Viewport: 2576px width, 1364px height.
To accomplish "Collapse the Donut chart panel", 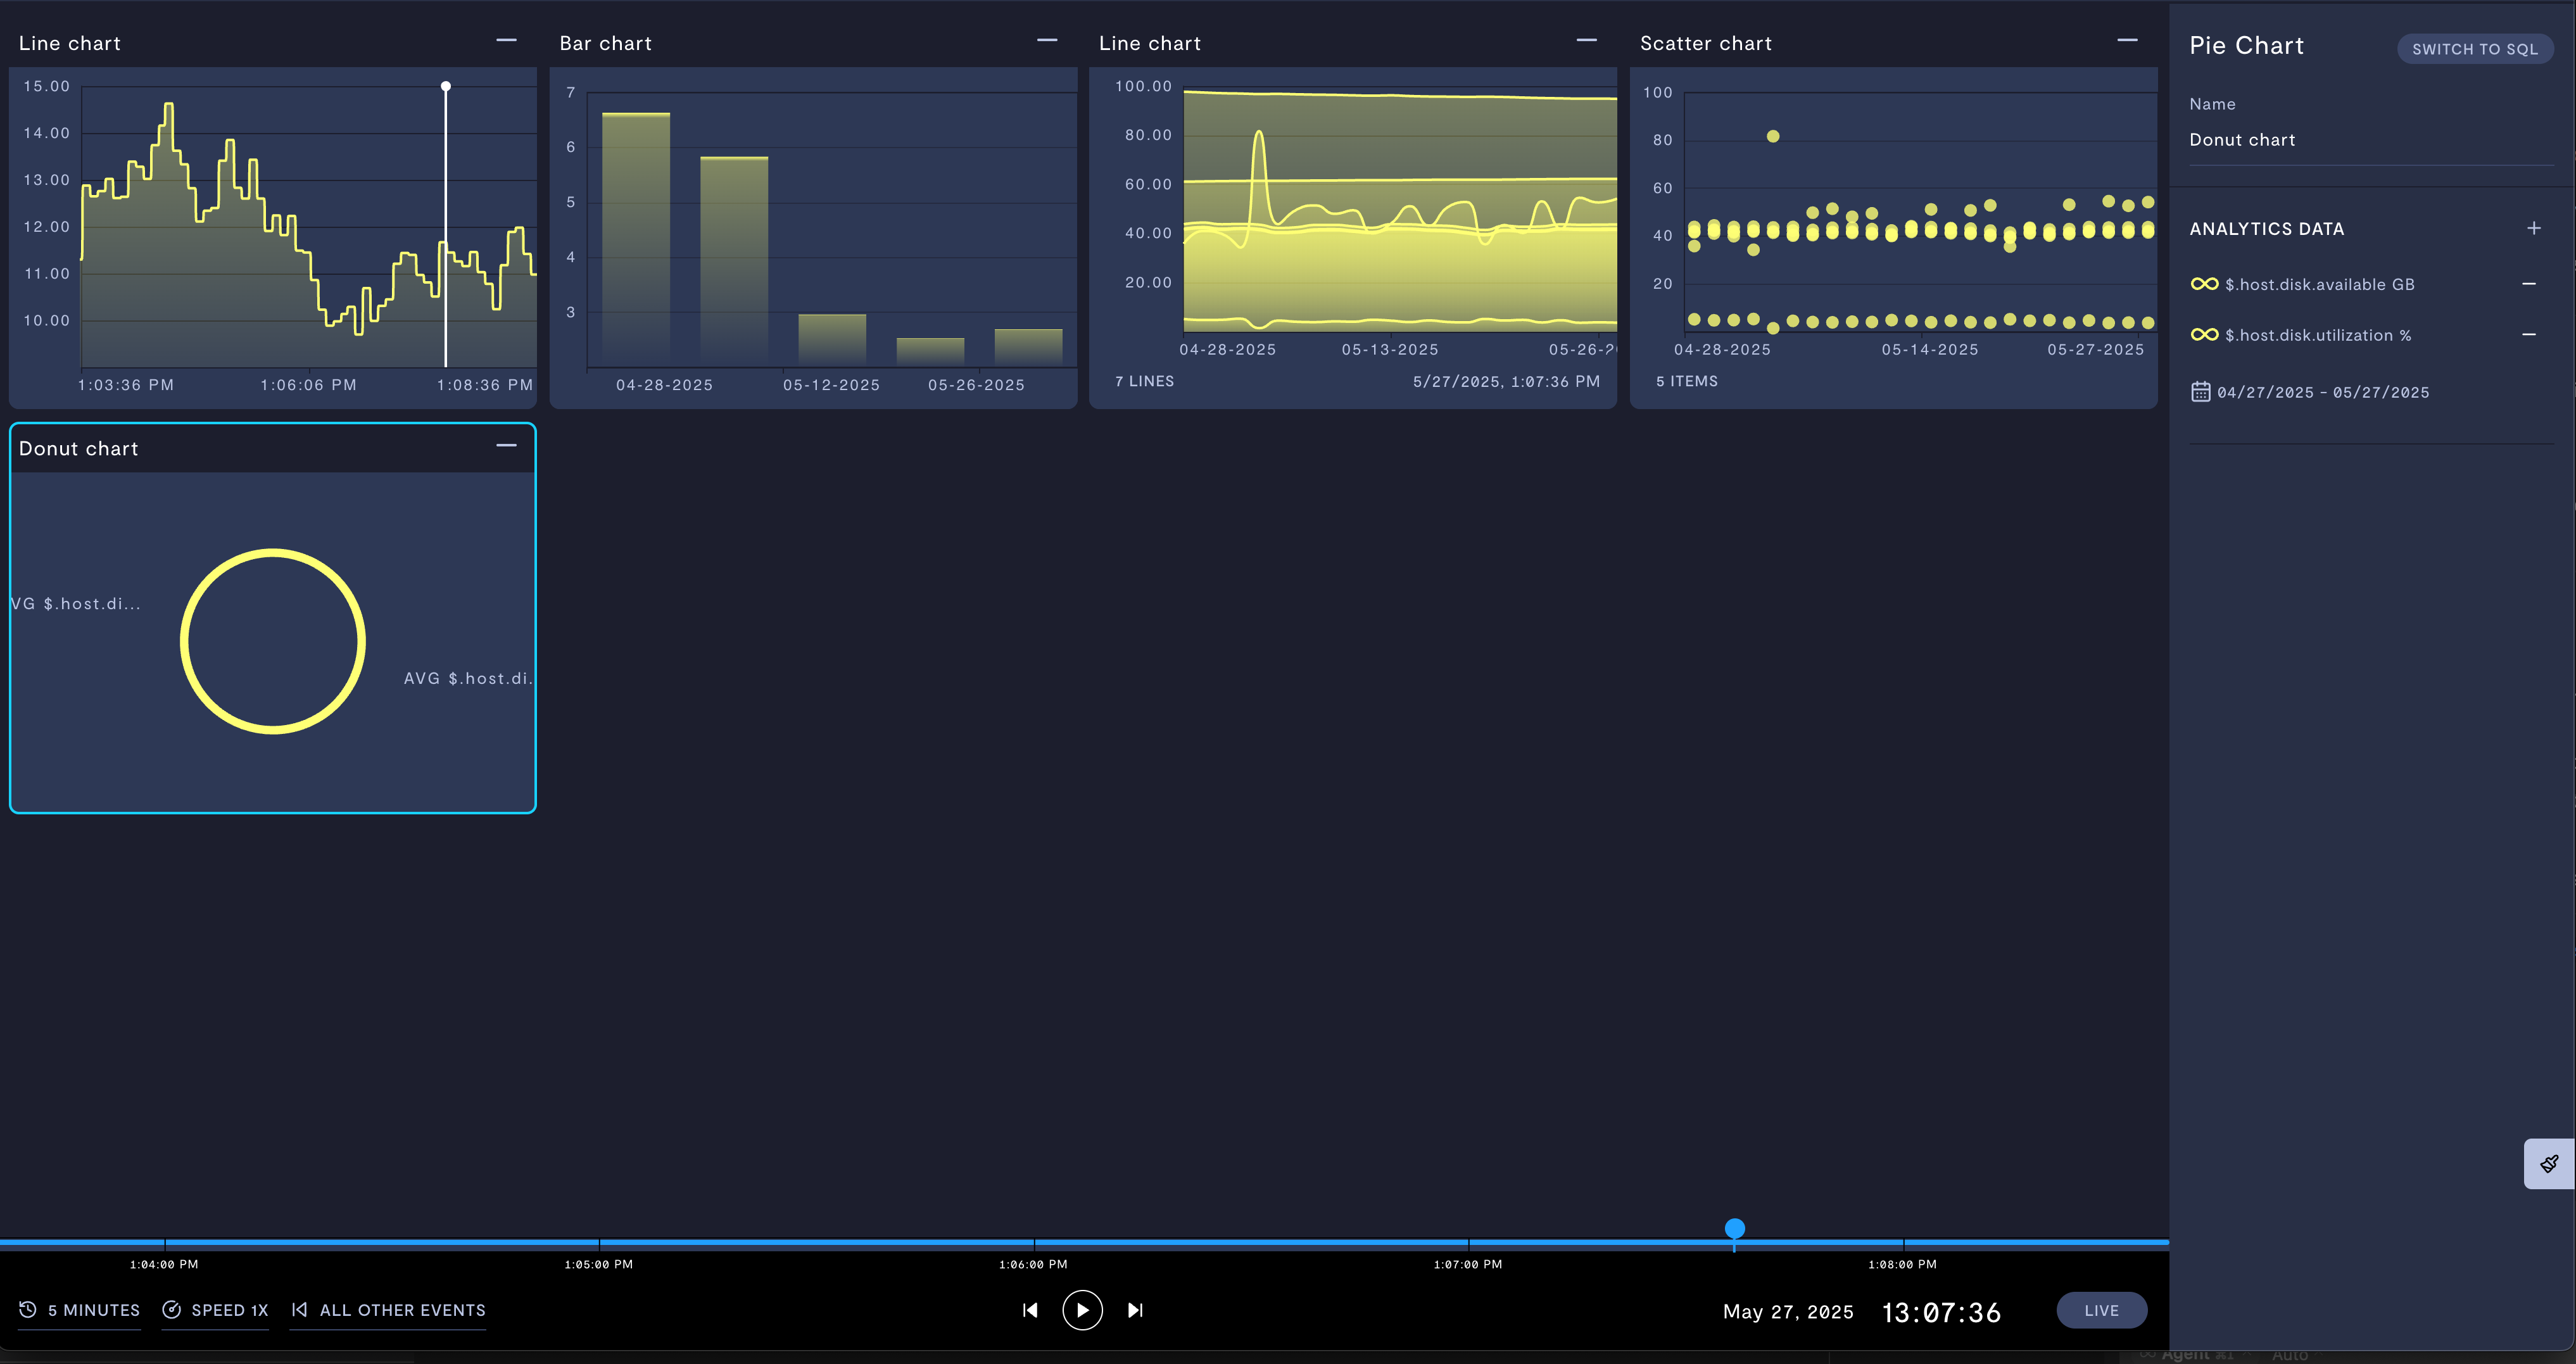I will [x=507, y=446].
